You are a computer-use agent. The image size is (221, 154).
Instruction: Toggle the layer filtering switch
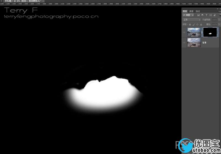point(220,15)
